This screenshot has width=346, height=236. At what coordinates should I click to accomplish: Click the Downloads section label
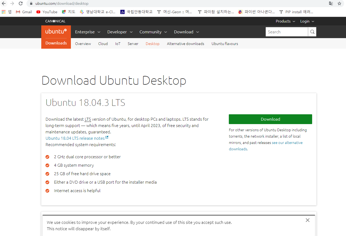point(56,43)
